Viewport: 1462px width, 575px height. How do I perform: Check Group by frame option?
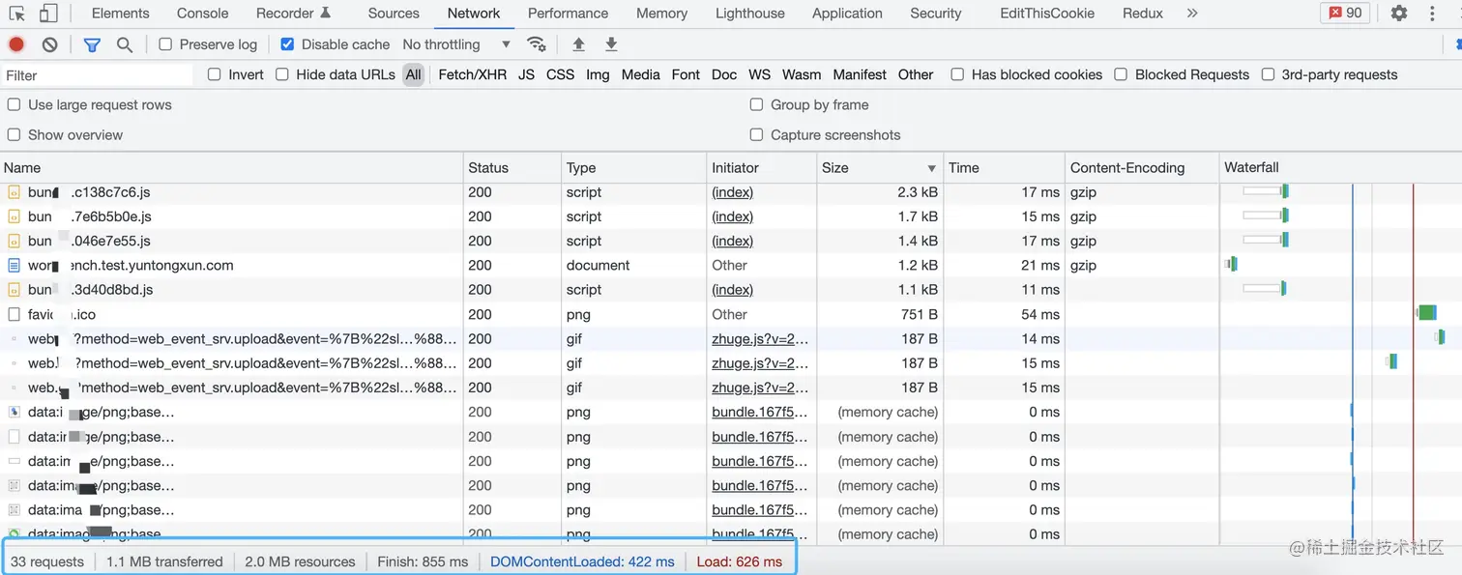(756, 104)
